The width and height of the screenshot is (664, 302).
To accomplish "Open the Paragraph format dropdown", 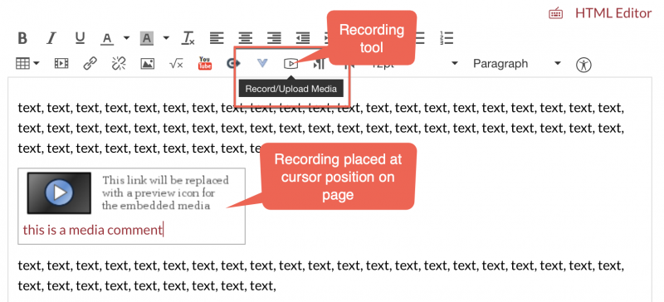I will click(517, 64).
